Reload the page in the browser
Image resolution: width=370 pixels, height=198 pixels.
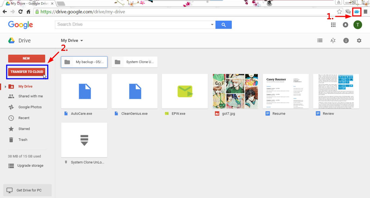[x=20, y=12]
